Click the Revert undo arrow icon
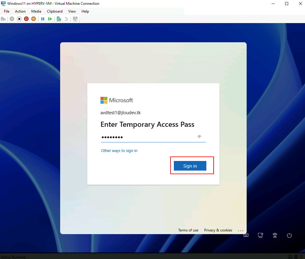This screenshot has height=259, width=305. pos(66,19)
